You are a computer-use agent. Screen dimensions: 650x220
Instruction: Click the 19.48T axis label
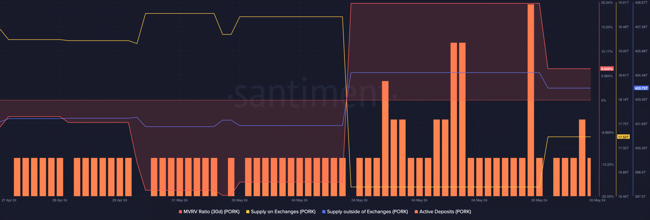623,27
